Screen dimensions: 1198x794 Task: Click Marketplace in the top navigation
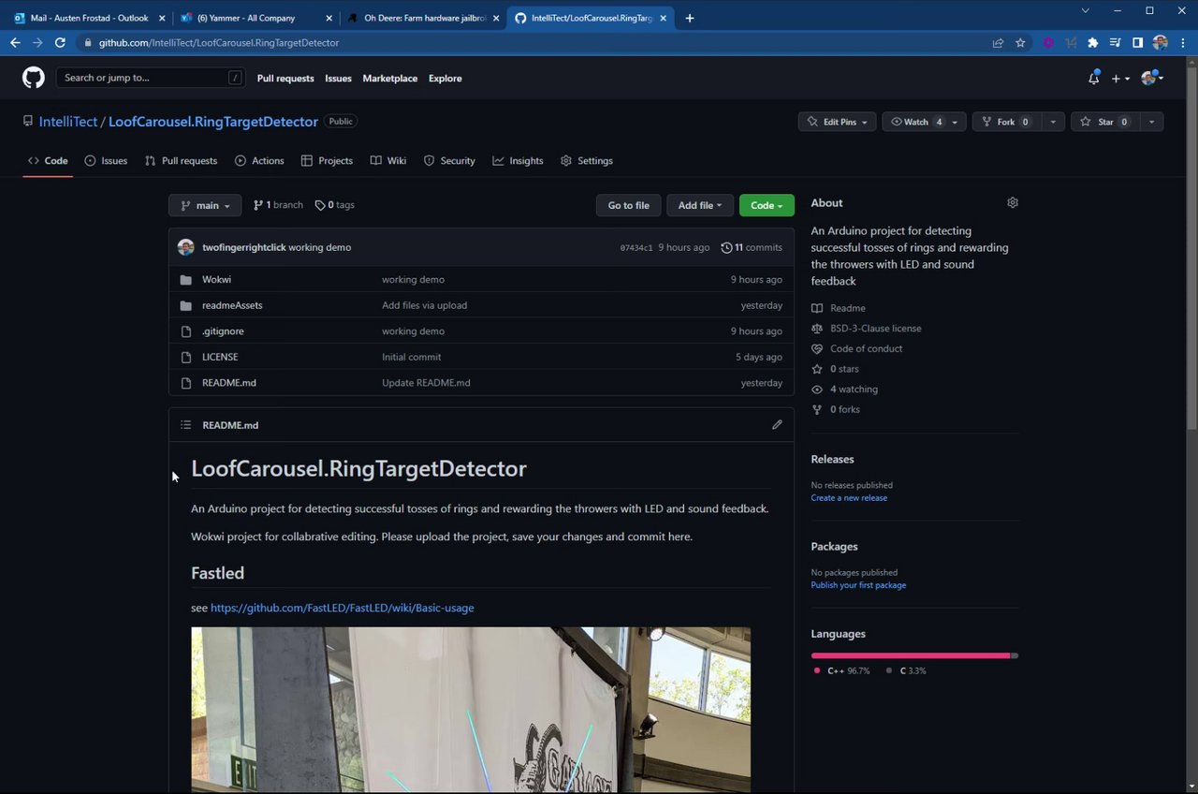[x=390, y=79]
